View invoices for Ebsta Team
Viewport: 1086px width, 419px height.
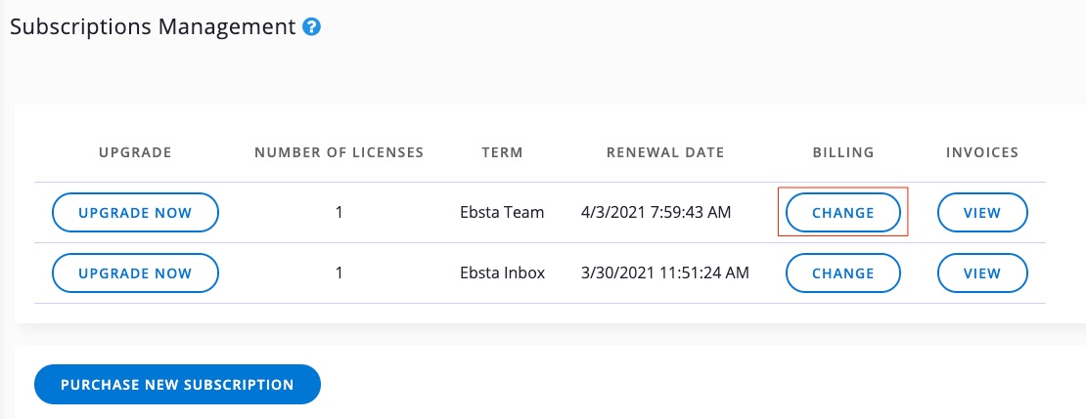[982, 213]
